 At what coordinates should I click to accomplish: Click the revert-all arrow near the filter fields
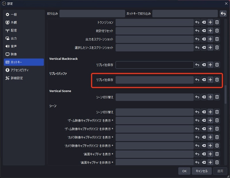tap(224, 13)
